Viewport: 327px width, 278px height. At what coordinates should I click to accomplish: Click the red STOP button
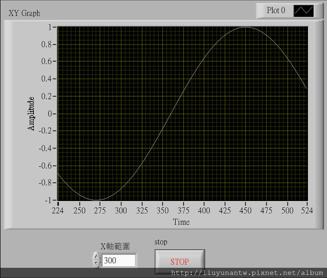click(180, 261)
